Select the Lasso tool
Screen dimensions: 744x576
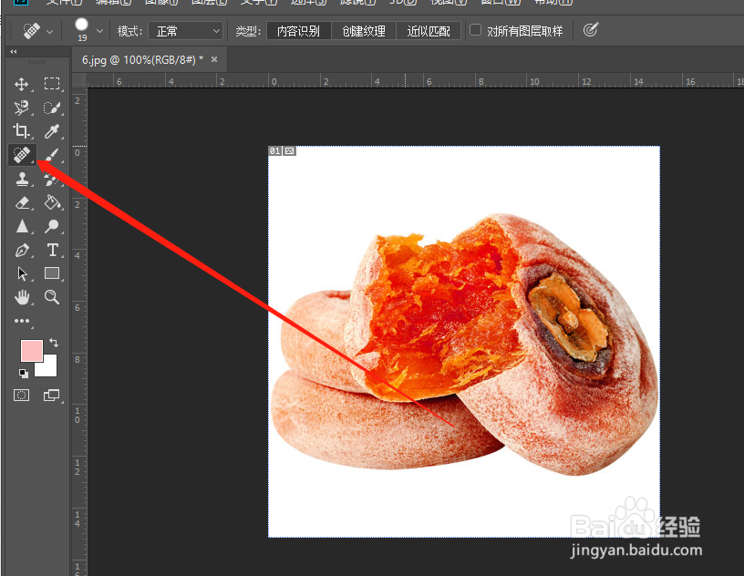click(21, 108)
